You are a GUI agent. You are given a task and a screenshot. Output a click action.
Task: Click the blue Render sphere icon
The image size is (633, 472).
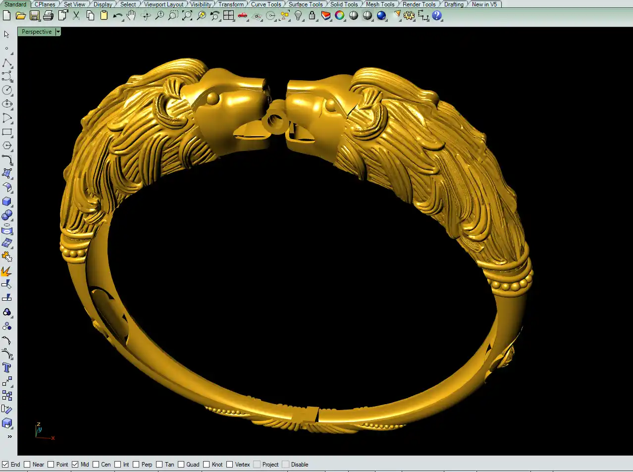tap(381, 15)
